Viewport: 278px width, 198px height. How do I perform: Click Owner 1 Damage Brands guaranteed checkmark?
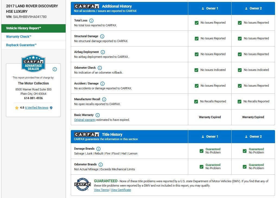[x=202, y=151]
